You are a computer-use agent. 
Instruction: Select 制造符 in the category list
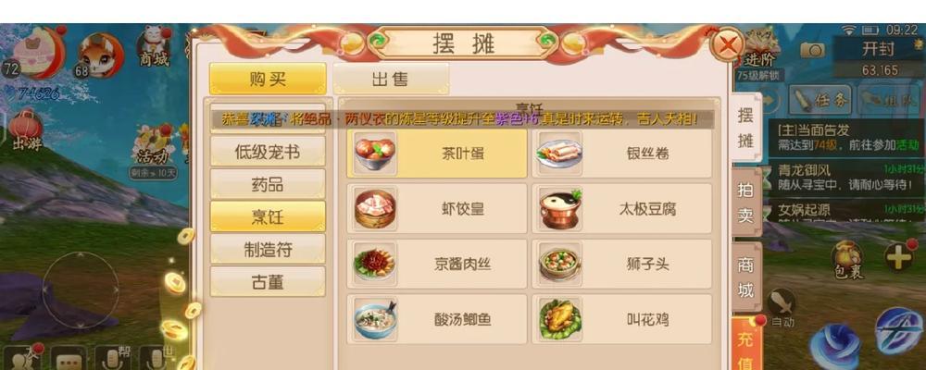(x=268, y=250)
